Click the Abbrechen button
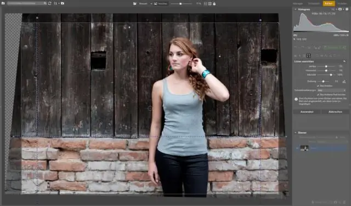 (x=335, y=112)
